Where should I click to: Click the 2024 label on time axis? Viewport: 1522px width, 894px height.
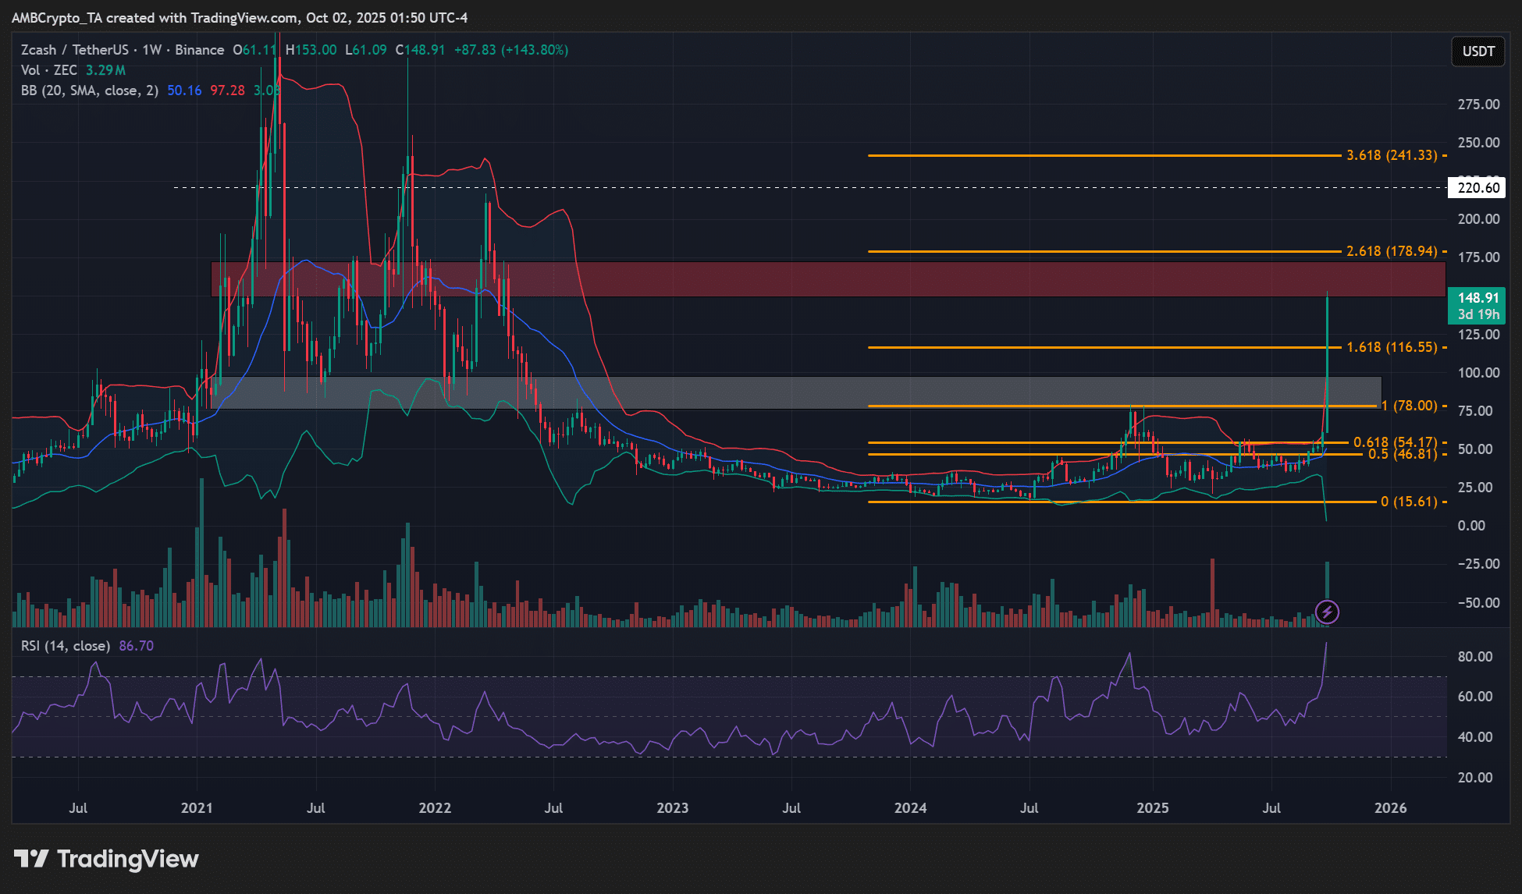[910, 807]
